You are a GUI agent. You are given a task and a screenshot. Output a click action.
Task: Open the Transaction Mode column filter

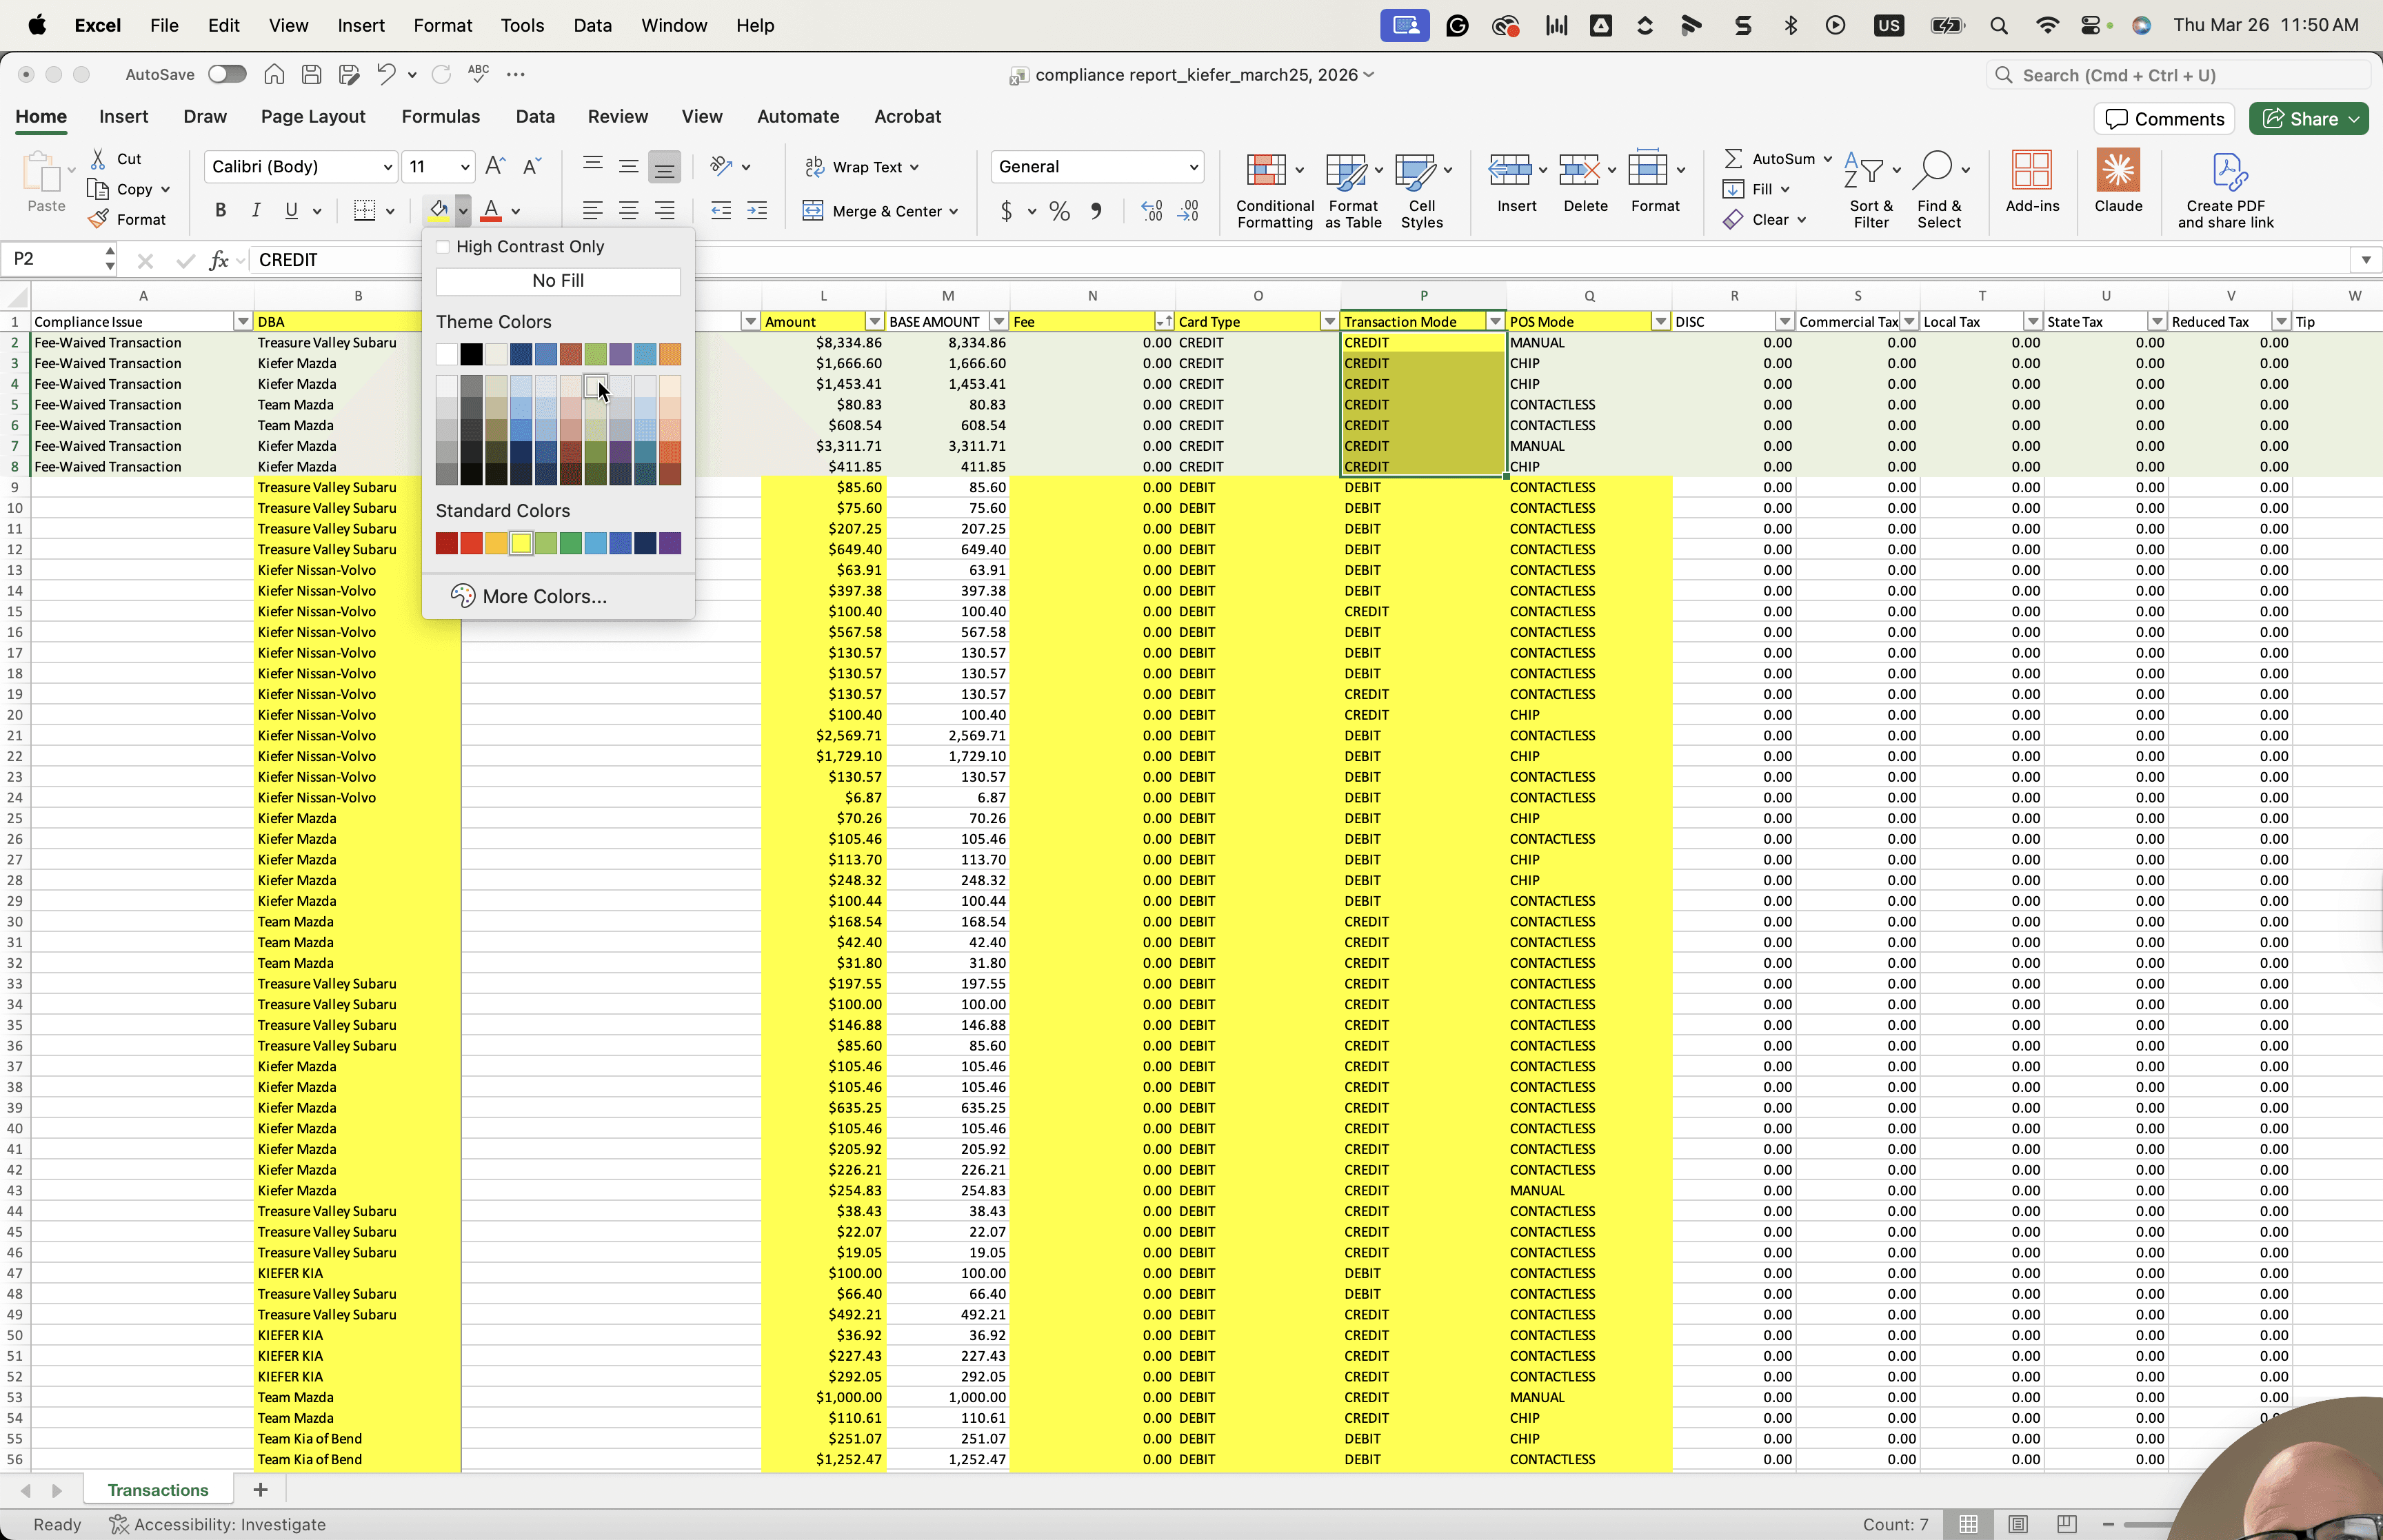[1495, 322]
